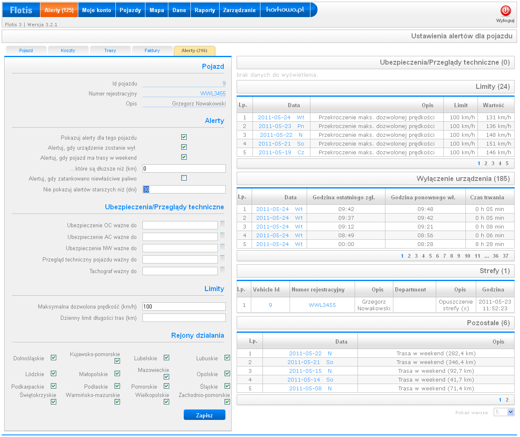Viewport: 520px width, 437px height.
Task: Open Vehicle Id 9 link in Strefy table
Action: [x=270, y=305]
